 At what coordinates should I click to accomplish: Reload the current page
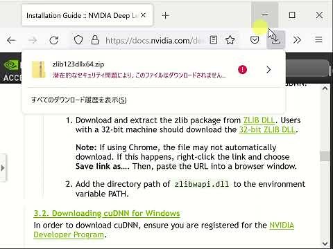coord(54,40)
